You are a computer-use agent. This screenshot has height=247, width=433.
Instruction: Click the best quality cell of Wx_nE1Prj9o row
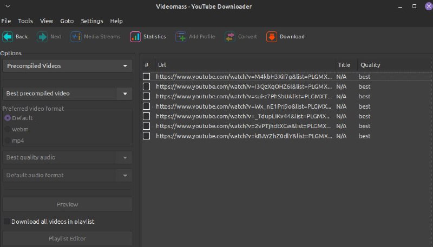pos(364,106)
